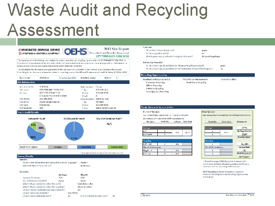This screenshot has width=275, height=206.
Task: Click the grey 30% pie slice
Action: [41, 127]
